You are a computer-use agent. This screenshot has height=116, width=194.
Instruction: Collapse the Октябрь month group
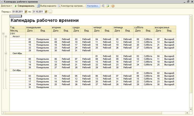[5, 70]
